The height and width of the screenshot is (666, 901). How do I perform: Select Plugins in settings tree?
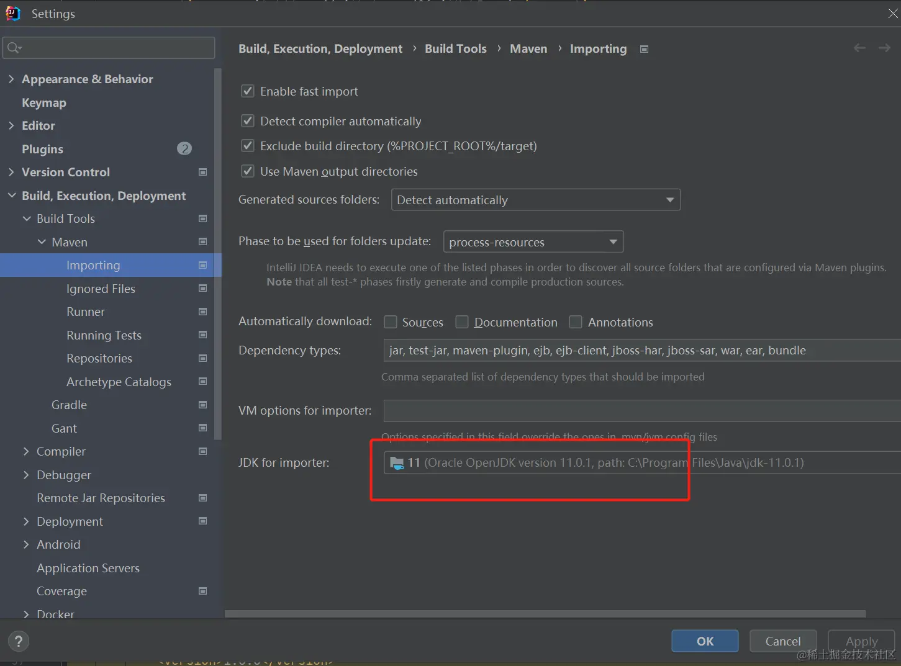tap(42, 149)
